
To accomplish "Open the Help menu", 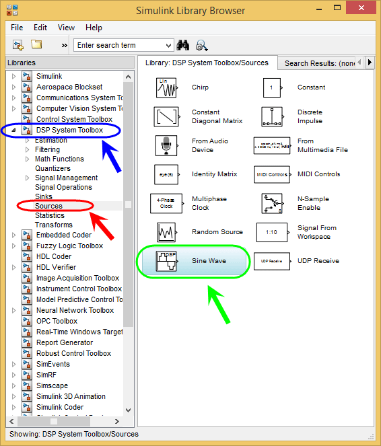I will 94,28.
